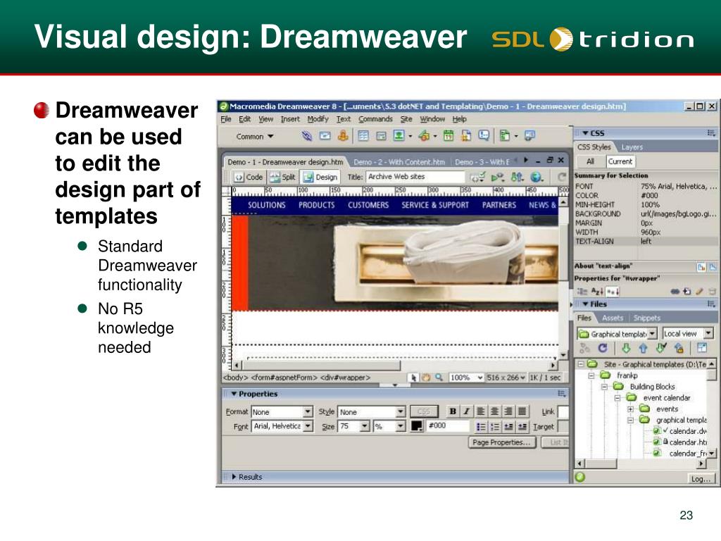
Task: Insert a hyperlink from the Common toolbar
Action: coord(306,136)
